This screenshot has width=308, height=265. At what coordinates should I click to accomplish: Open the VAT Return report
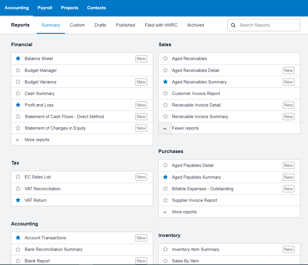pyautogui.click(x=36, y=200)
